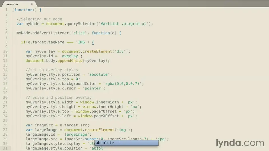The height and width of the screenshot is (151, 269).
Task: Click line number 8 in the gutter
Action: pos(6,42)
